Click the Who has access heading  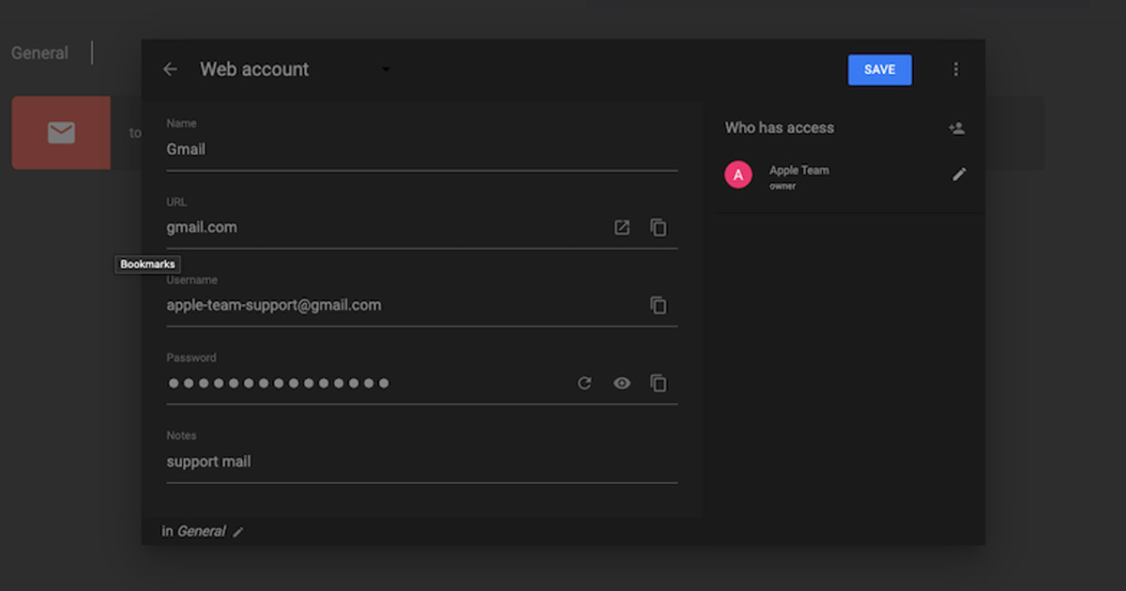click(779, 128)
